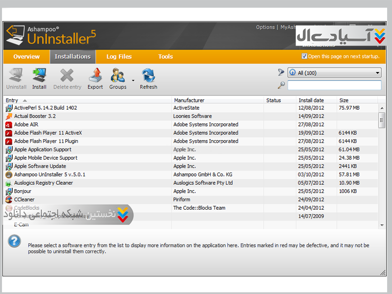Click the Refresh toolbar icon
Screen dimensions: 392x294
click(148, 76)
